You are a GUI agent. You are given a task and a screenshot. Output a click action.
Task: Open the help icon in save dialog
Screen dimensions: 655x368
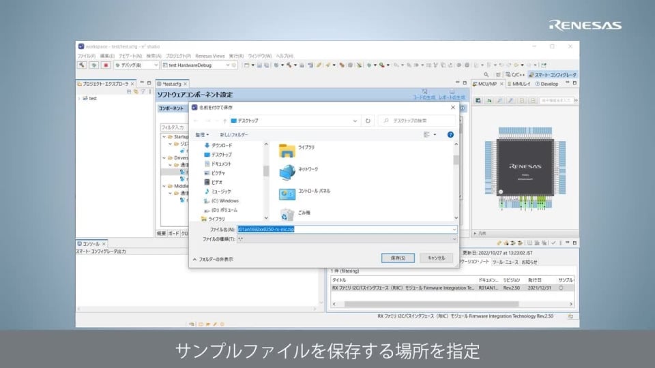pos(450,135)
